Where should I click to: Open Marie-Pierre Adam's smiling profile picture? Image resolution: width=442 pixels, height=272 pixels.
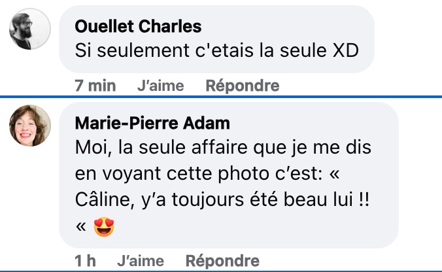coord(30,126)
